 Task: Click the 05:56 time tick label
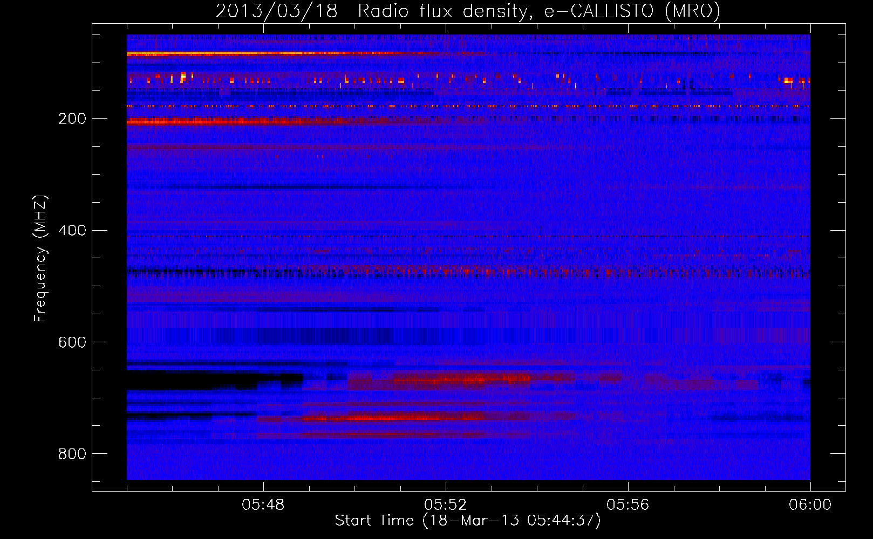tap(628, 505)
